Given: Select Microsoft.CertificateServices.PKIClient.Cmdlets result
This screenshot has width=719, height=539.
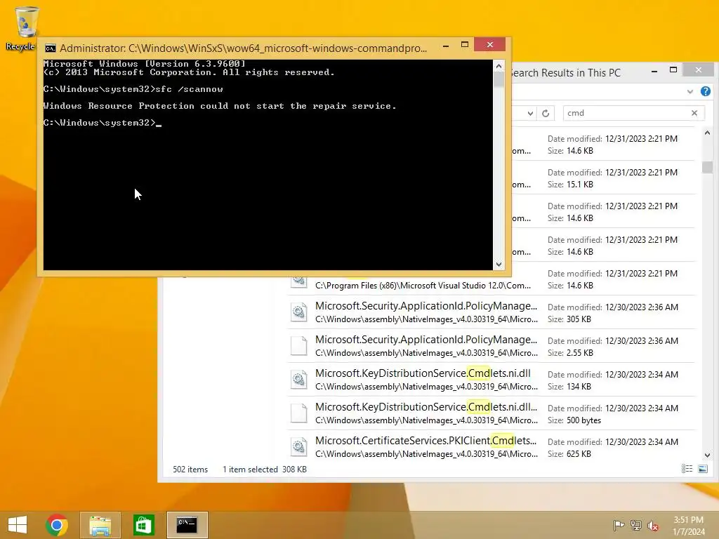Looking at the screenshot, I should [491, 447].
